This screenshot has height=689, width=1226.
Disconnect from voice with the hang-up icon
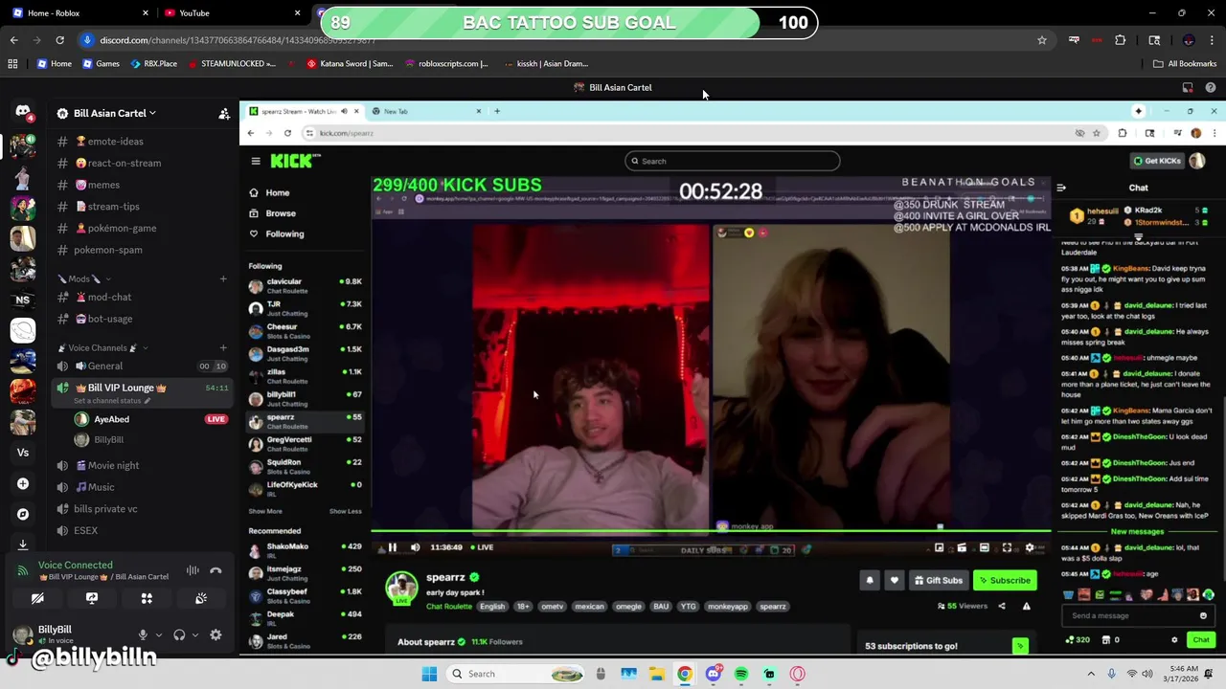[216, 570]
